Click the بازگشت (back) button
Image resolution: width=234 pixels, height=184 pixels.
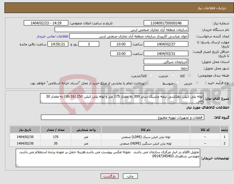click(x=110, y=176)
